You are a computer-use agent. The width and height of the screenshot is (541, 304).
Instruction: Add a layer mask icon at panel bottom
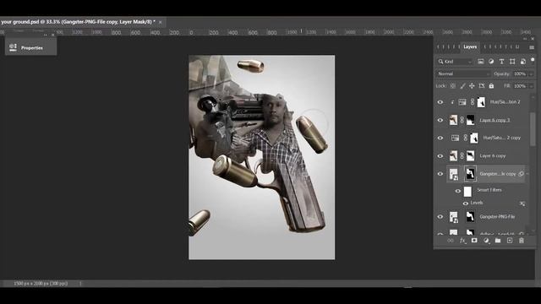[x=474, y=241]
